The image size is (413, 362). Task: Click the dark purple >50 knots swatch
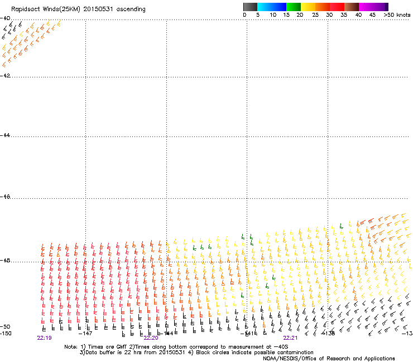point(387,7)
